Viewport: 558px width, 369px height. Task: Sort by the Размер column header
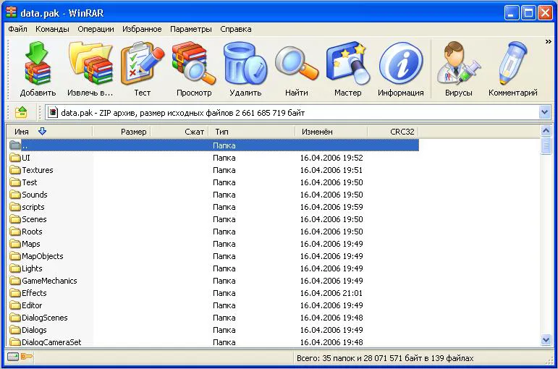tap(122, 132)
